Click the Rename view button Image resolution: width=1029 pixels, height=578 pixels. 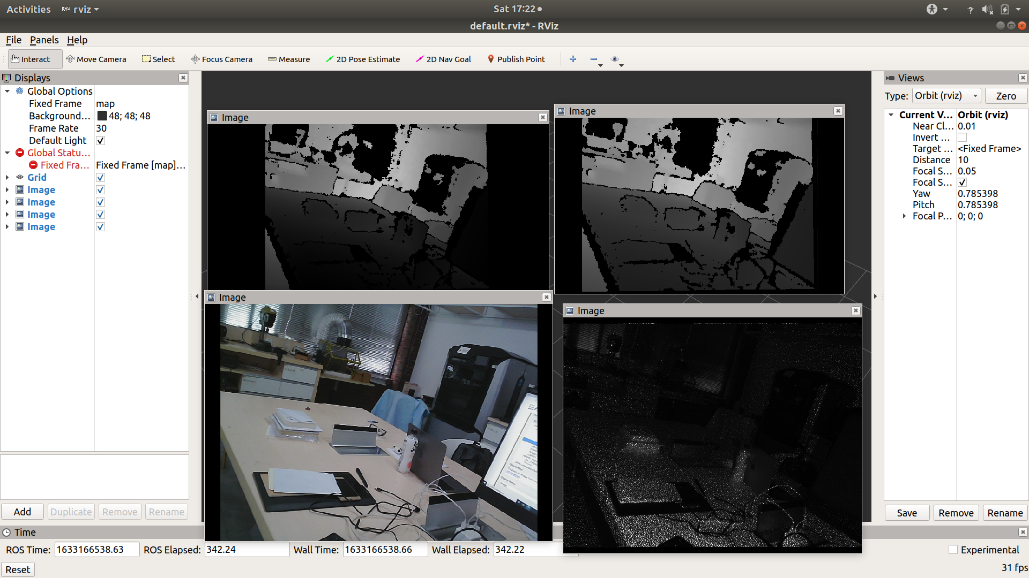1005,513
